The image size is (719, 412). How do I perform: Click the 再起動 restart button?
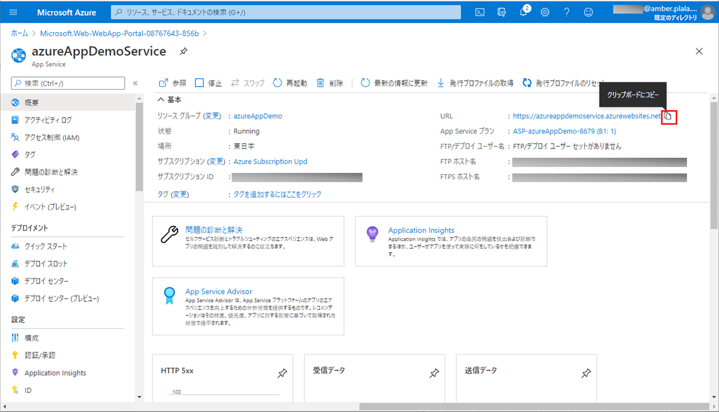(290, 83)
